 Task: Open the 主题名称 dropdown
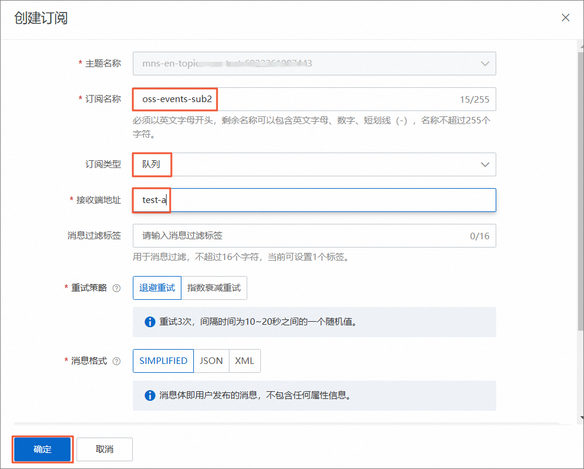point(314,64)
